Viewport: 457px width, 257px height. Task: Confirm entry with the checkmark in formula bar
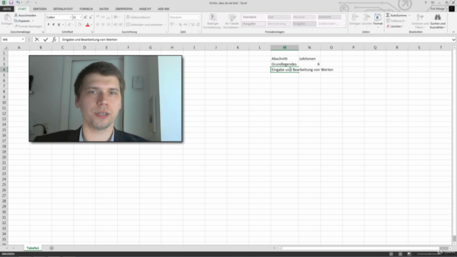point(46,39)
